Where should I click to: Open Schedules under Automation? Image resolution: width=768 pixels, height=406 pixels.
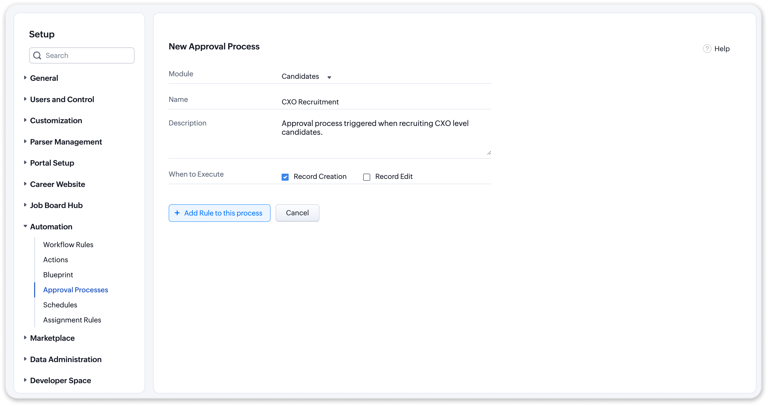60,305
